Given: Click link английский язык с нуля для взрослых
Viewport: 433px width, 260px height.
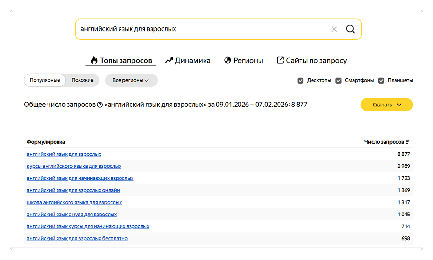Looking at the screenshot, I should (72, 215).
